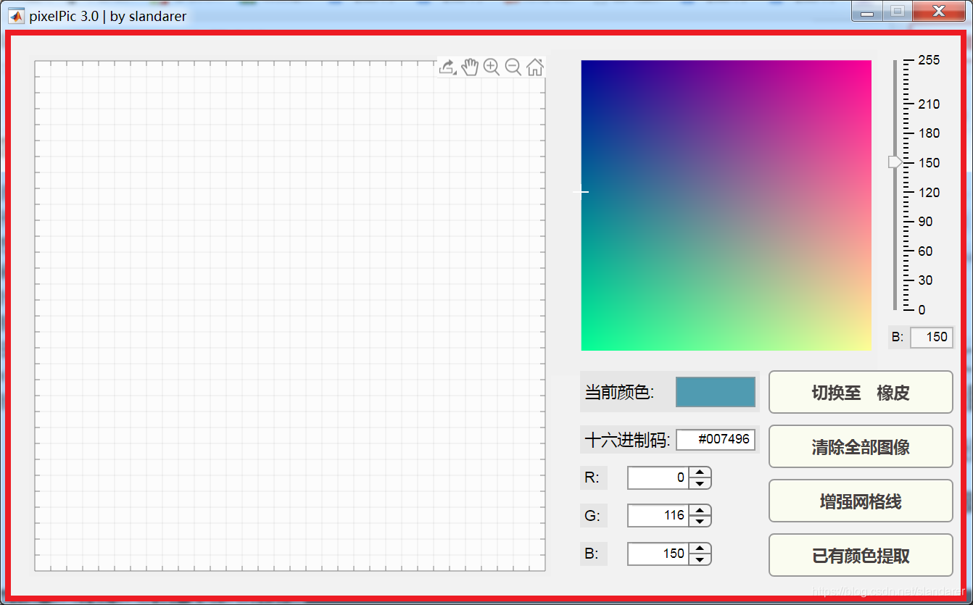
Task: Activate the zoom in magnifier
Action: 492,67
